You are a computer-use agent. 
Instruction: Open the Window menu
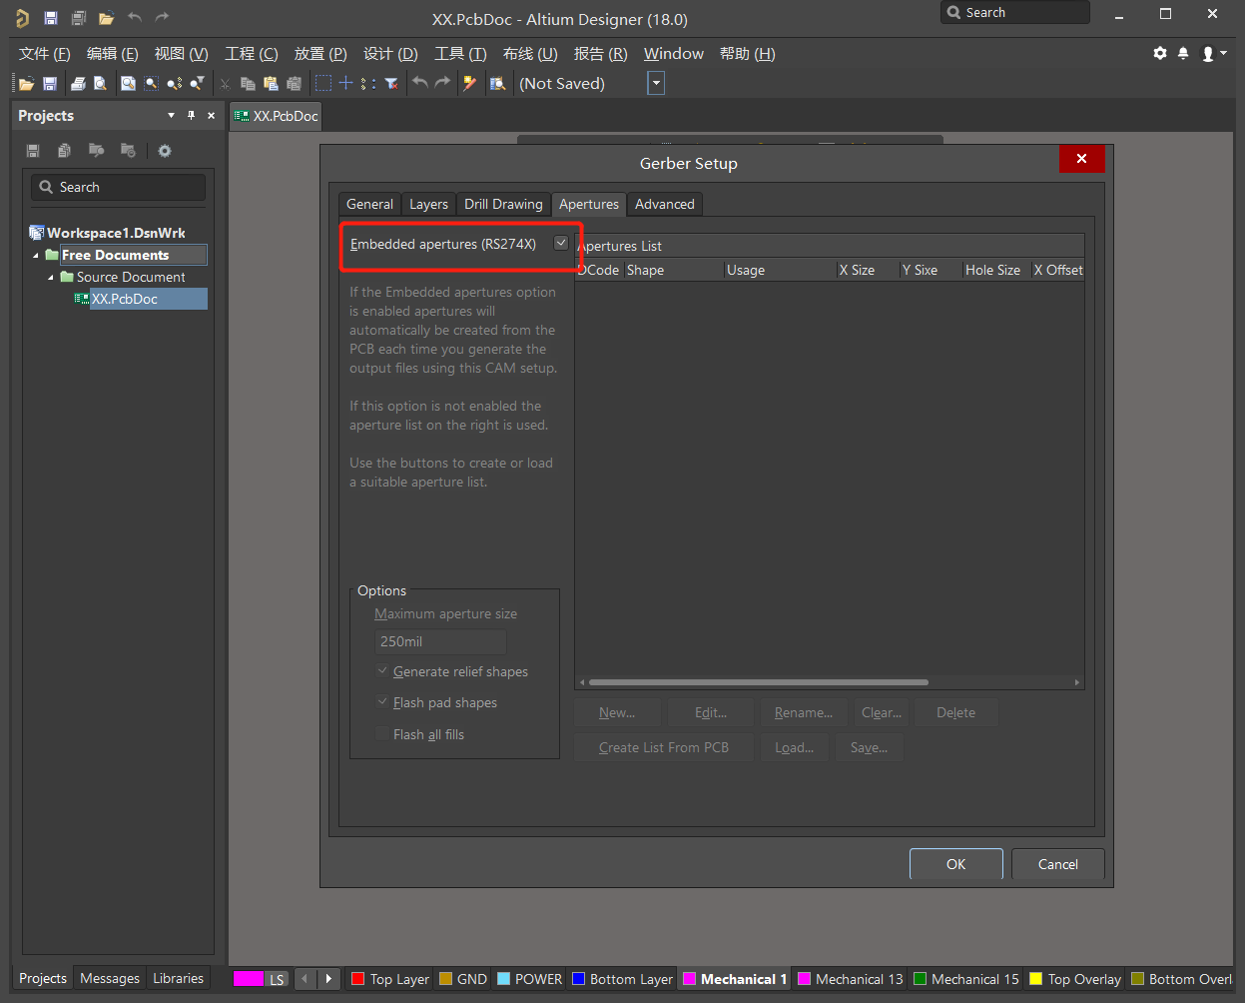(674, 54)
